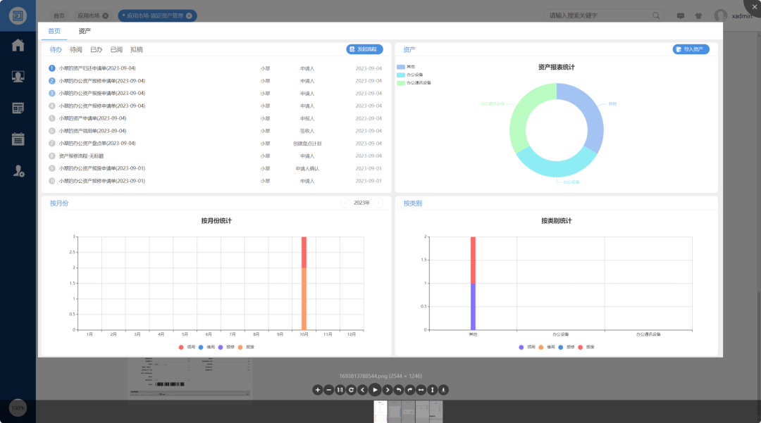The image size is (761, 423).
Task: Go to next image in viewer
Action: [x=388, y=389]
